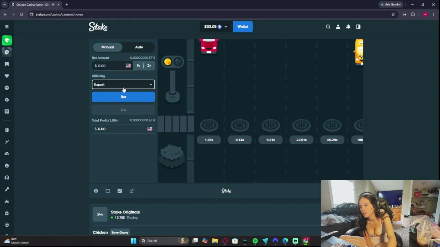This screenshot has height=247, width=440.
Task: Open the Chrome tab search dropdown arrow
Action: pos(4,4)
